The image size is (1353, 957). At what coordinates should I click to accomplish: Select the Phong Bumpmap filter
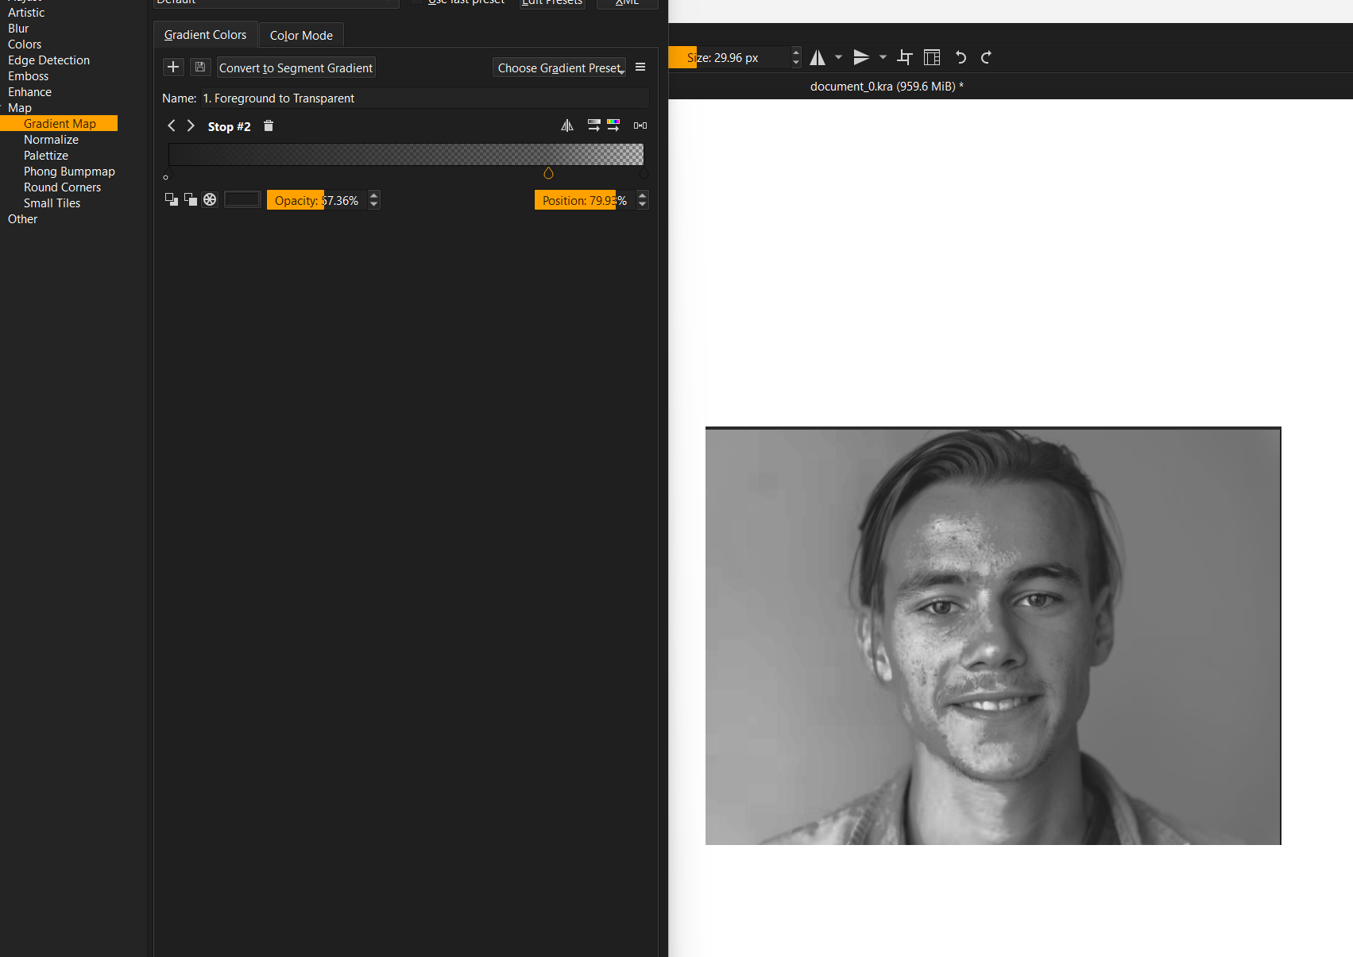coord(69,172)
